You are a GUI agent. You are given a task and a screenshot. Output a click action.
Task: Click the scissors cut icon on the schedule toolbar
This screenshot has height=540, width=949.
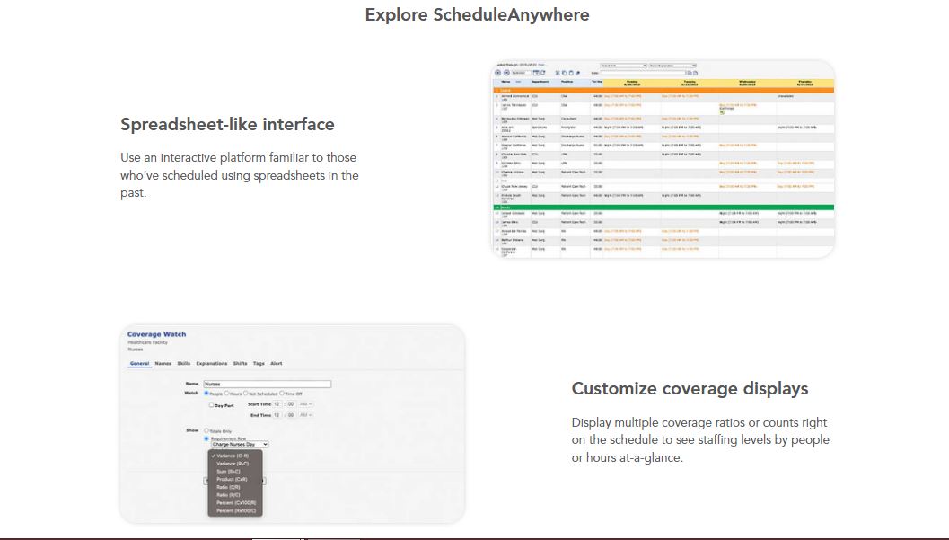pyautogui.click(x=557, y=72)
